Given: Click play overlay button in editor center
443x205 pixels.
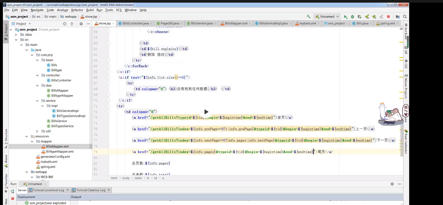Looking at the screenshot, I should tap(206, 112).
